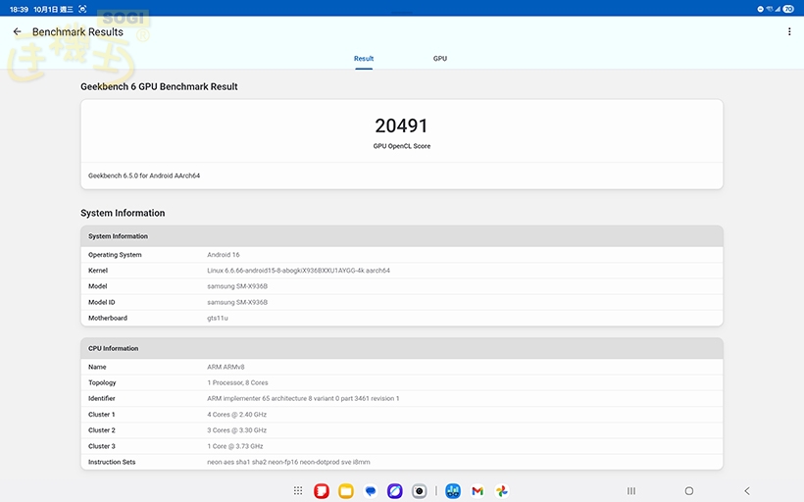This screenshot has width=804, height=502.
Task: Tap the Cluster 3 row in CPU Information
Action: [x=401, y=446]
